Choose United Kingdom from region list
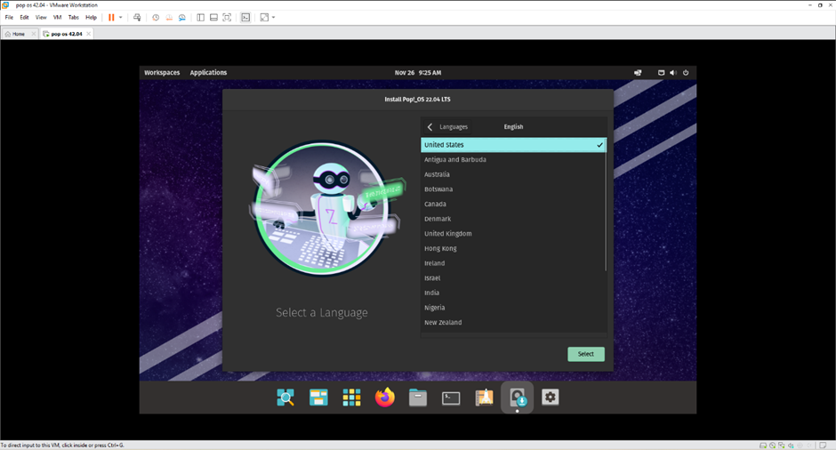 click(x=448, y=234)
